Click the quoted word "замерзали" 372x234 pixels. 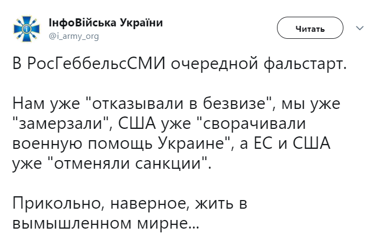point(60,123)
